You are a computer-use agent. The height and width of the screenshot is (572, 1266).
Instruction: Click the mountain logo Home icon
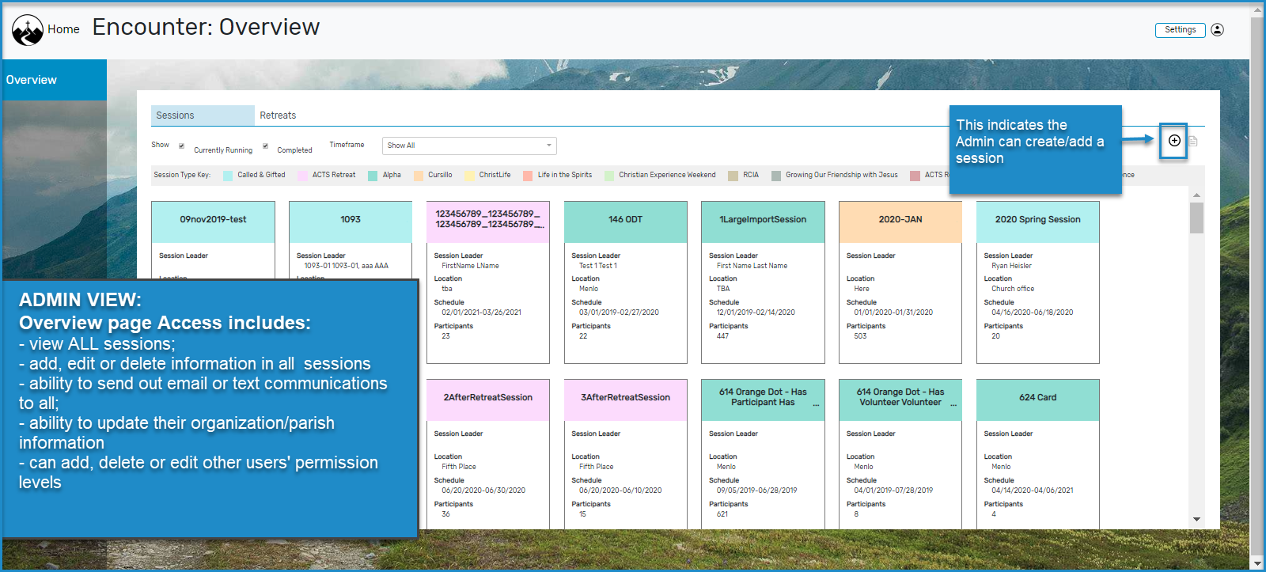pyautogui.click(x=28, y=30)
